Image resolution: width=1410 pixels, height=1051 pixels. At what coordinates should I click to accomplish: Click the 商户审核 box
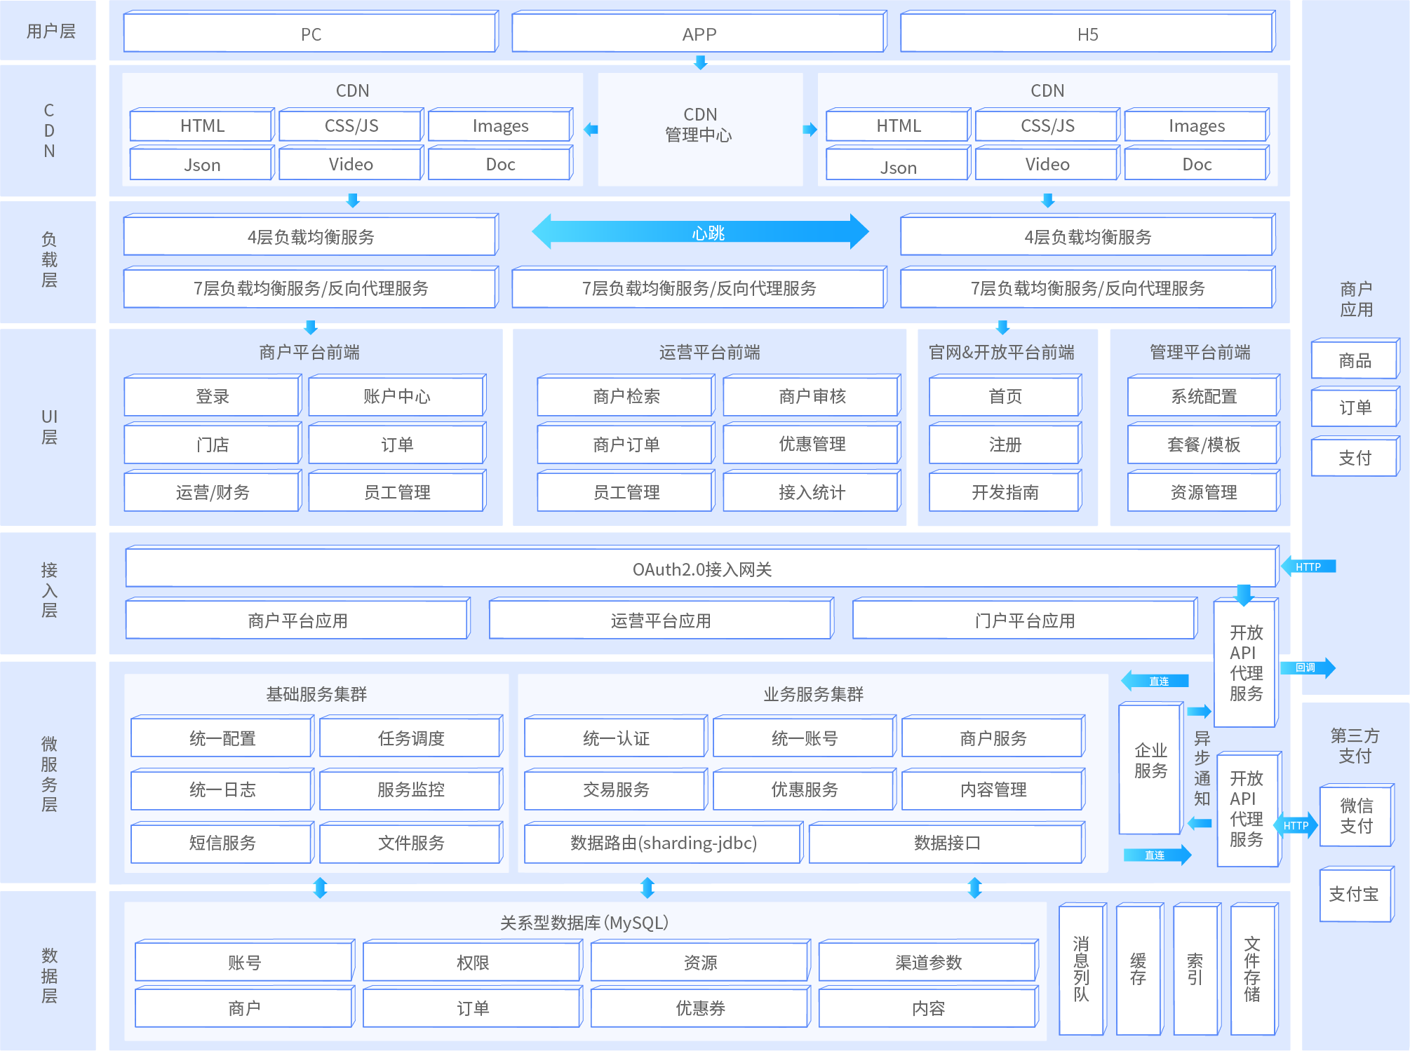point(812,397)
